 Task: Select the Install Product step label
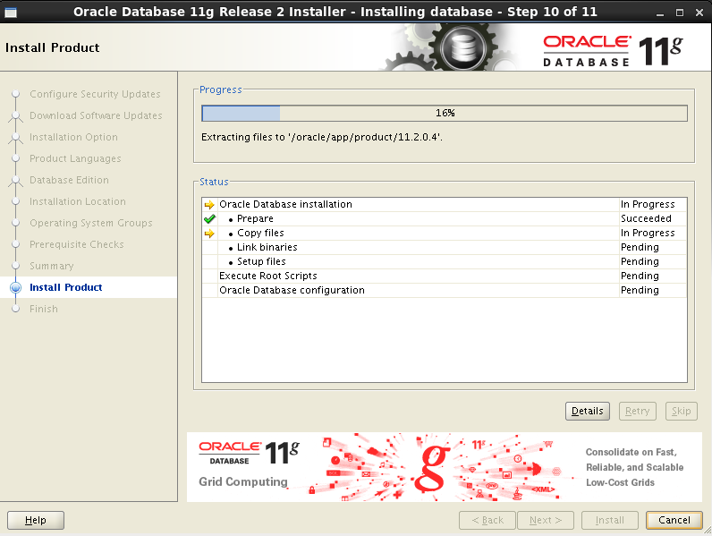[x=66, y=287]
